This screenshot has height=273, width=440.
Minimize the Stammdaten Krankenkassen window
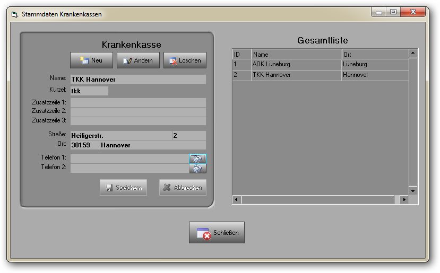click(x=379, y=12)
